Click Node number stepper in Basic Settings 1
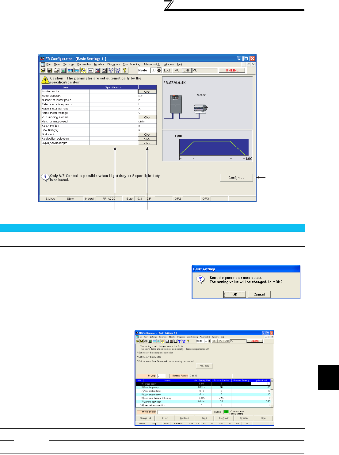 (x=159, y=70)
